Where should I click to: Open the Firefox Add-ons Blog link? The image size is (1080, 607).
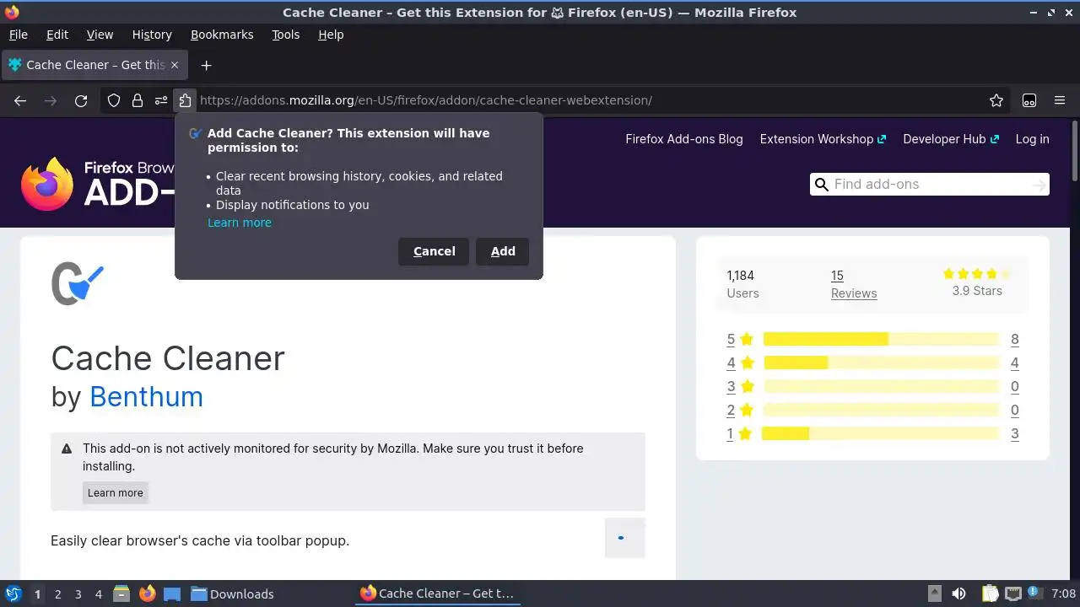click(x=684, y=139)
